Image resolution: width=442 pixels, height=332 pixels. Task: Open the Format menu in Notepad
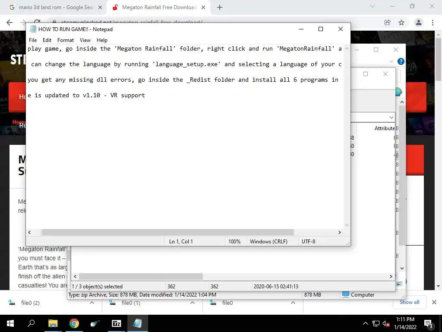click(x=66, y=40)
